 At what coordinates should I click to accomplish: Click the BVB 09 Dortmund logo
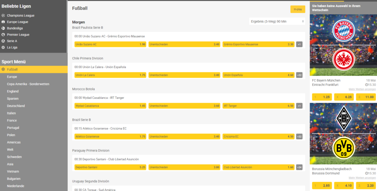(x=343, y=148)
